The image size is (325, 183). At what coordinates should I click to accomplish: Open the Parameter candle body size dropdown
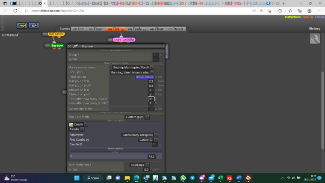[x=139, y=135]
